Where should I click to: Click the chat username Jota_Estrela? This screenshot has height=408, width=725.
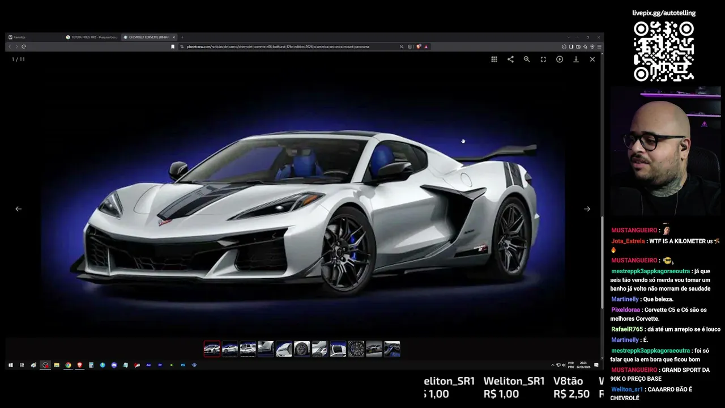click(x=628, y=241)
